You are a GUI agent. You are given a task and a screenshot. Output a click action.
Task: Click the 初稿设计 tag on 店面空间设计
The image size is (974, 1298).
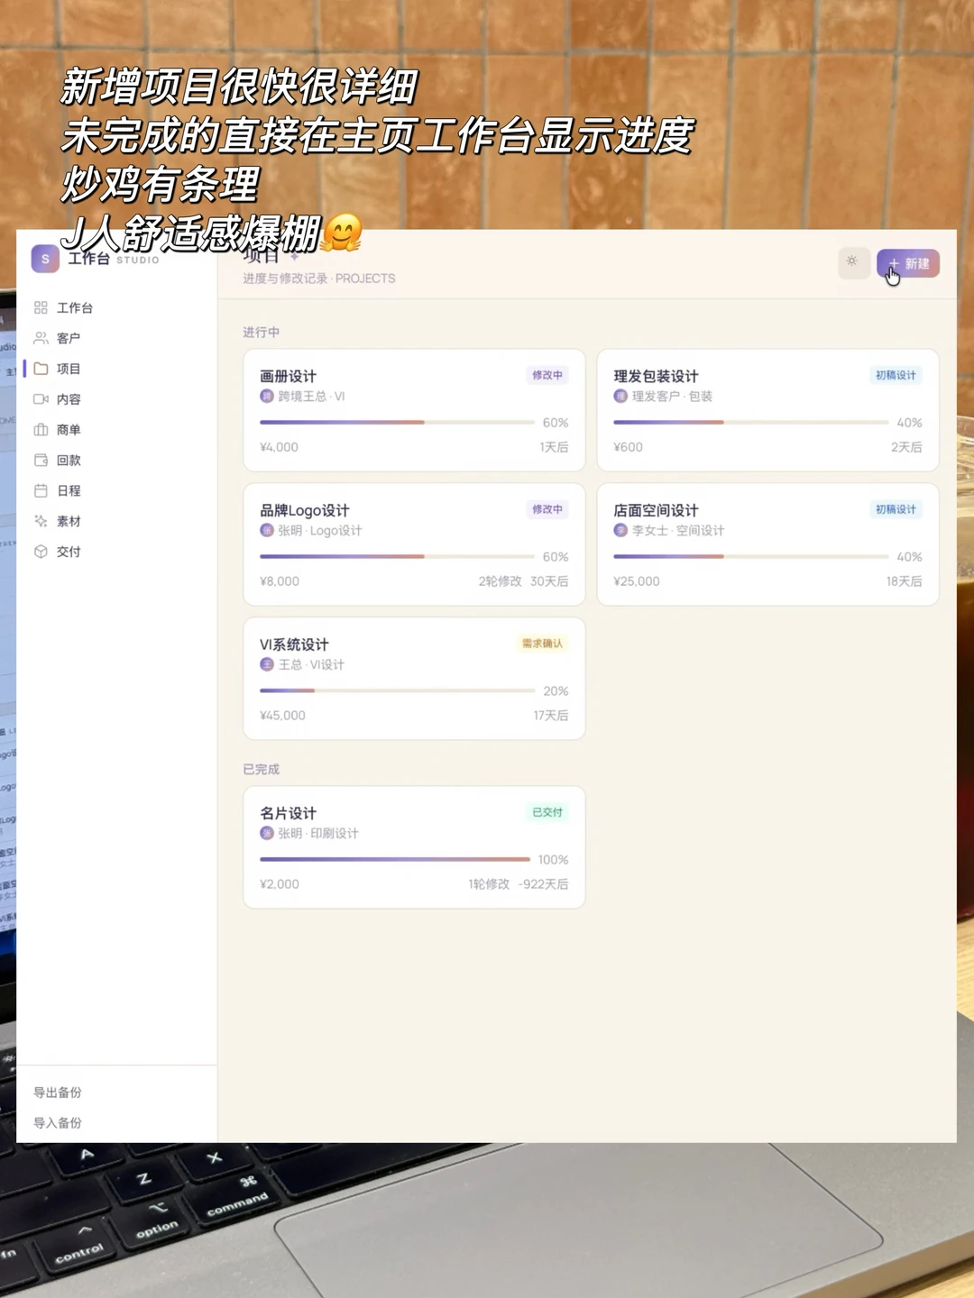point(896,509)
